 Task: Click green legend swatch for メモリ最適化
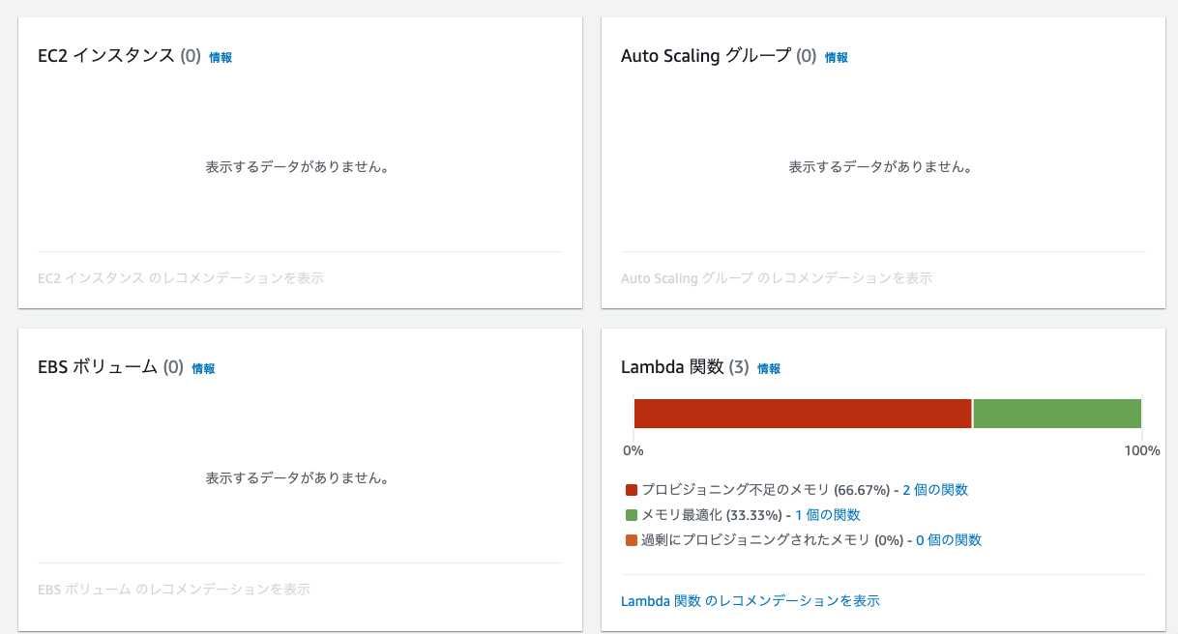632,515
